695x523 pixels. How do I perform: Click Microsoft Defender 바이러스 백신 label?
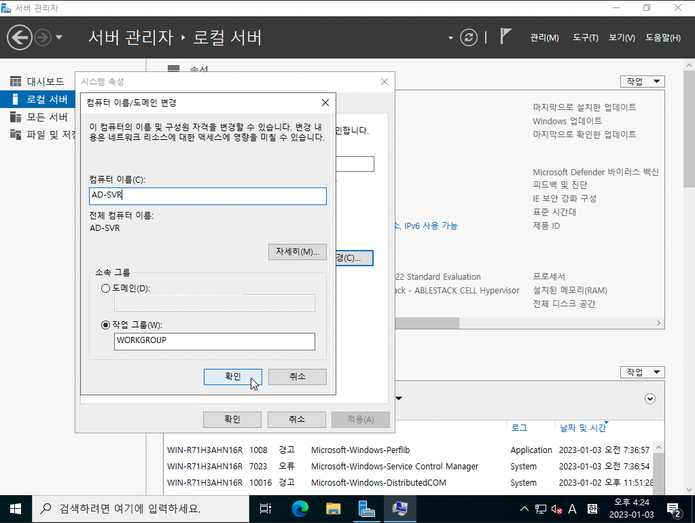click(x=595, y=172)
